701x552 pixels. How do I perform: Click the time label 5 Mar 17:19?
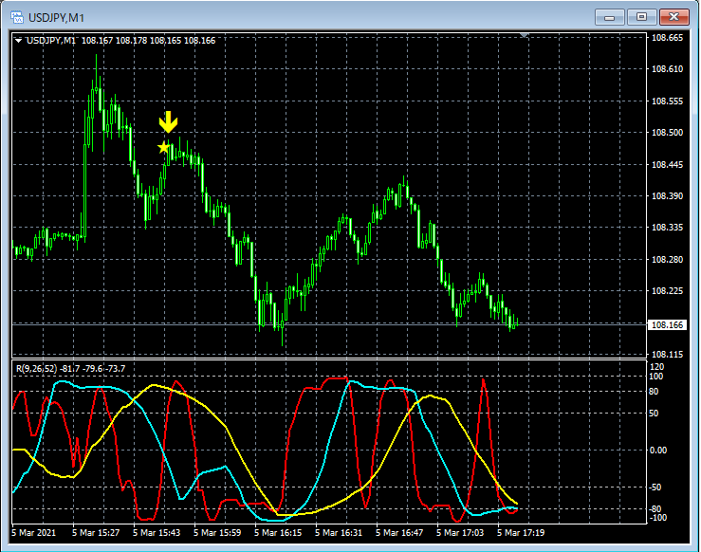(521, 533)
